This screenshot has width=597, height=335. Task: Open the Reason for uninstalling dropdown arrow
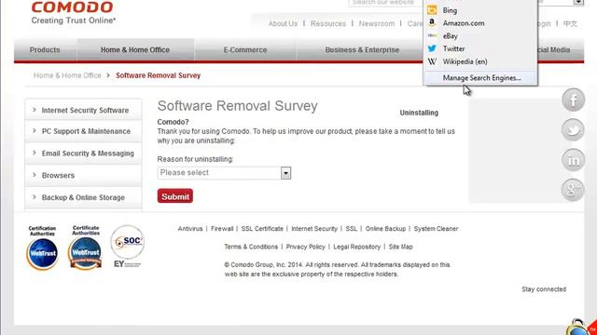coord(285,173)
